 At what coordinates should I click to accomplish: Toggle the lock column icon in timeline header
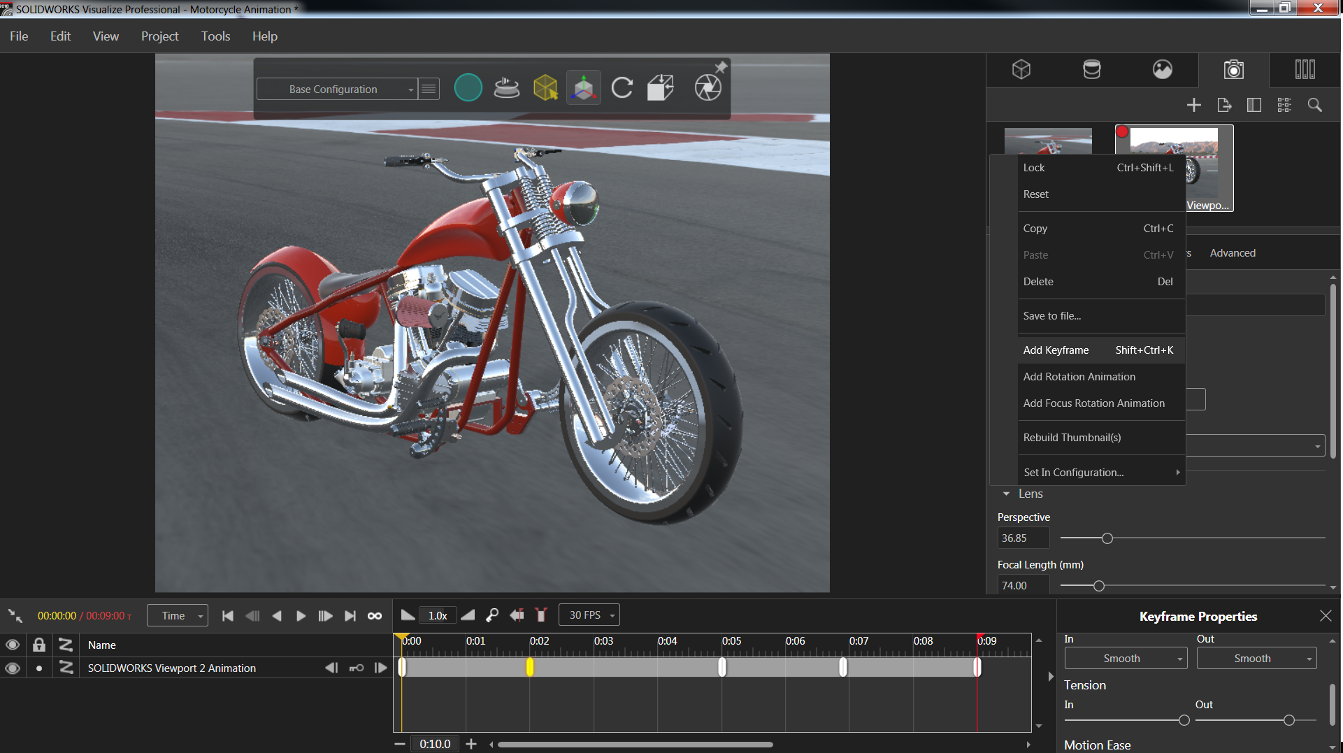tap(39, 645)
